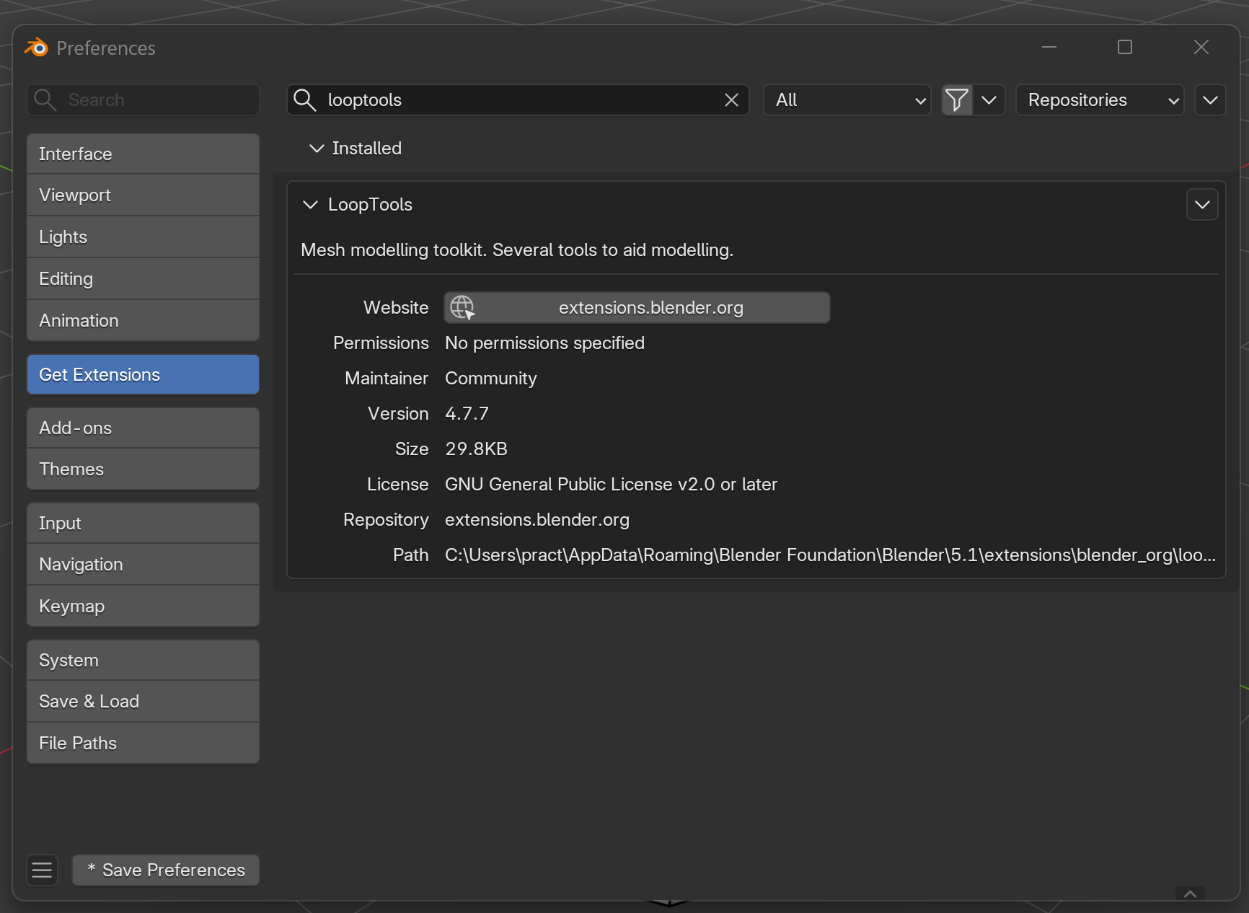Open the Interface preferences tab
1249x913 pixels.
pos(144,154)
